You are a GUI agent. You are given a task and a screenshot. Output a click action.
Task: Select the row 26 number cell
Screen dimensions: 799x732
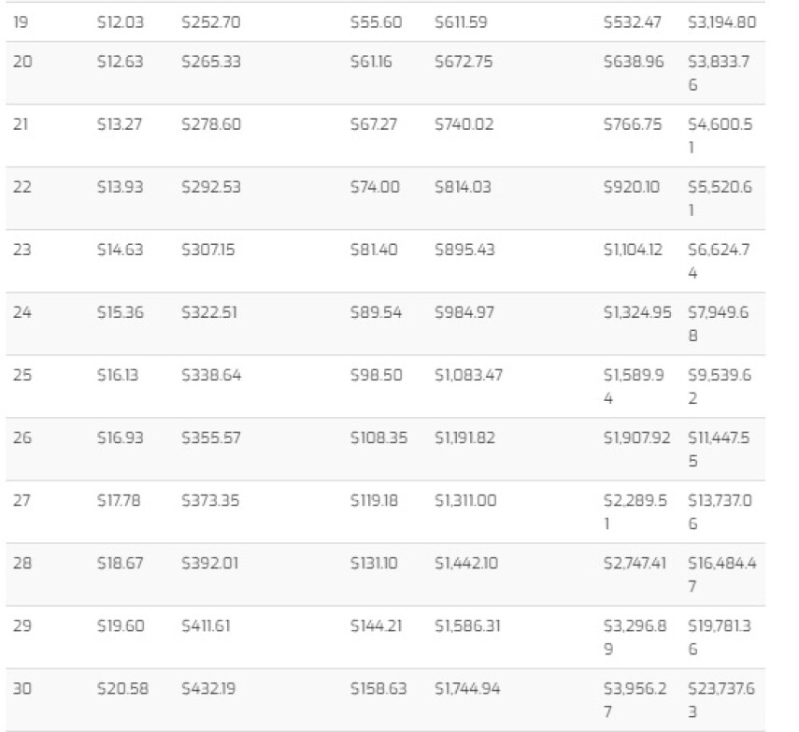21,438
